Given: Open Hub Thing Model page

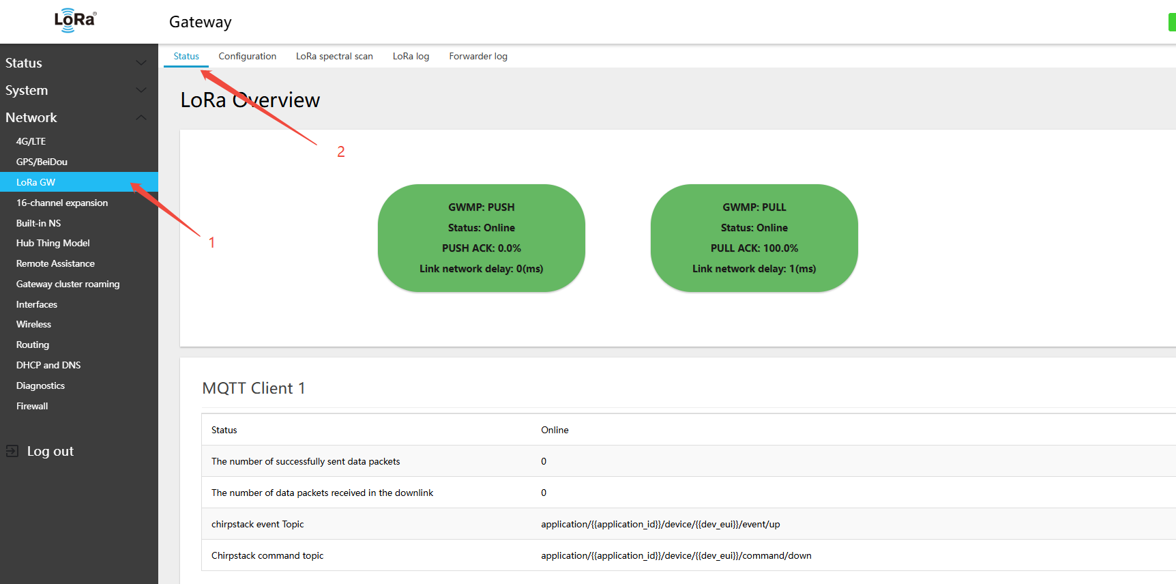Looking at the screenshot, I should (x=53, y=243).
